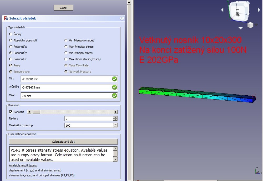Image resolution: width=263 pixels, height=181 pixels.
Task: Rotate view using cube's left arrow
Action: tap(222, 10)
